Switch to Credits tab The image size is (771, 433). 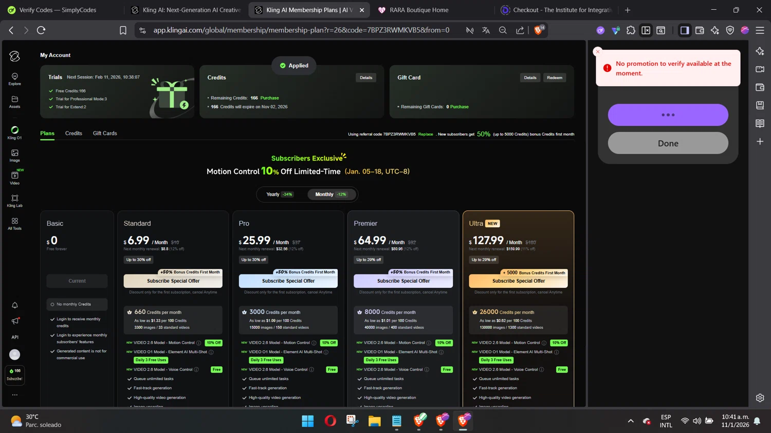74,133
